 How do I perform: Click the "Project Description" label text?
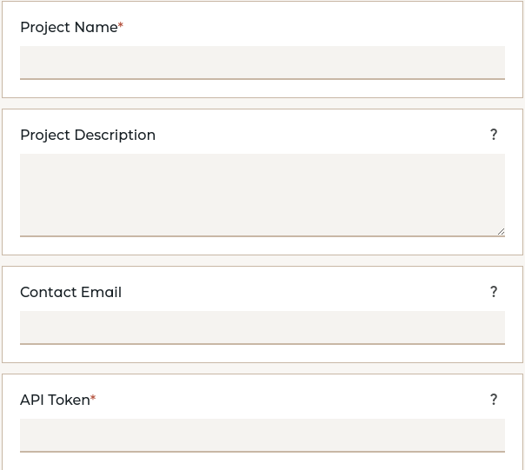[88, 136]
